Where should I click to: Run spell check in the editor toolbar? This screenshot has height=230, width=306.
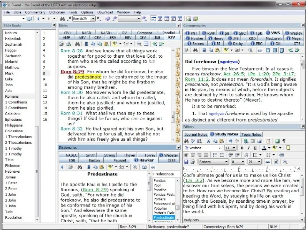[x=193, y=141]
